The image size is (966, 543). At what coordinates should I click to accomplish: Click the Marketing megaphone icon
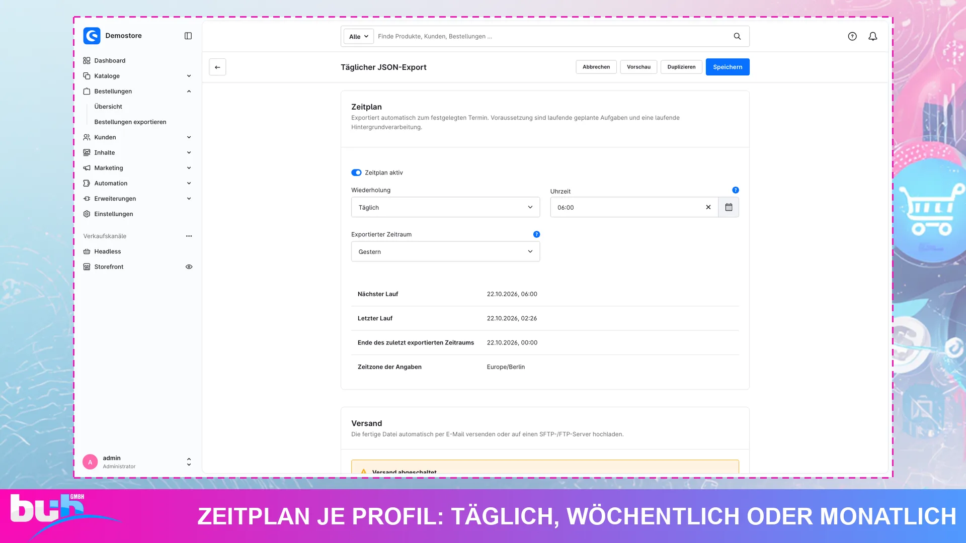[x=87, y=168]
